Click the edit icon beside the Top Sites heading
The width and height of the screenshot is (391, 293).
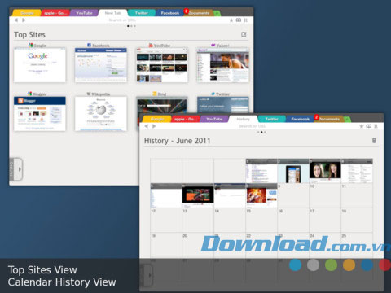point(244,34)
